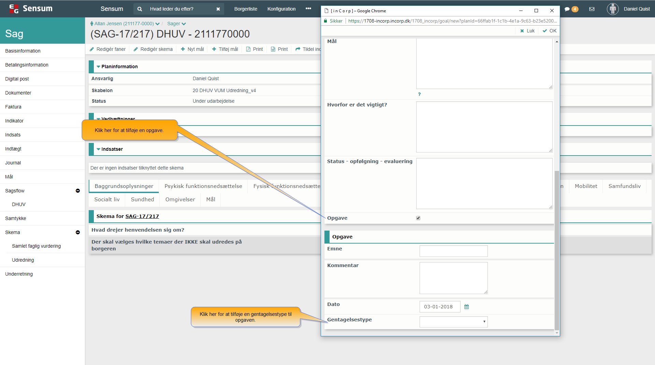Screen dimensions: 655x365
Task: Click the search magnifier icon
Action: pyautogui.click(x=140, y=9)
